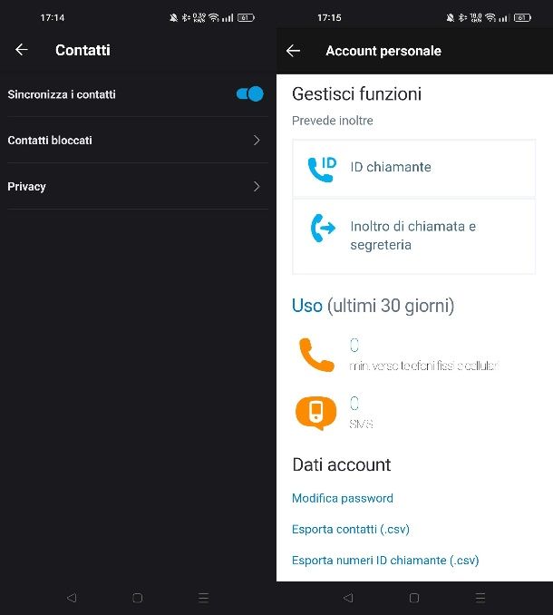This screenshot has width=553, height=615.
Task: Open the ID chiamante option
Action: point(391,168)
